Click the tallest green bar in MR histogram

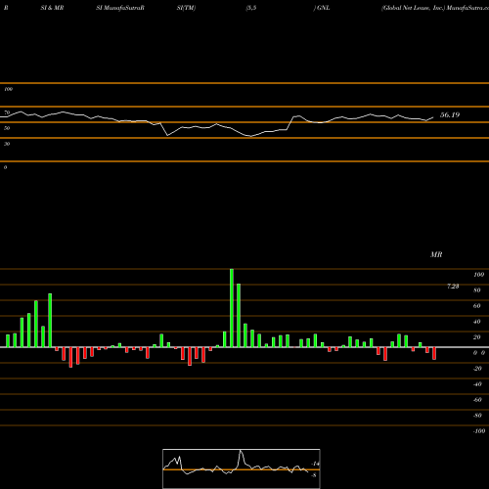coord(232,308)
